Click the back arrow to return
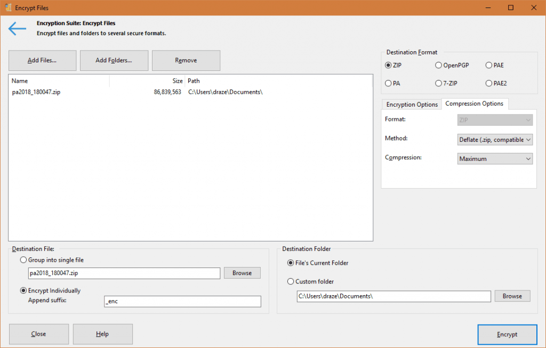The width and height of the screenshot is (546, 348). 17,28
